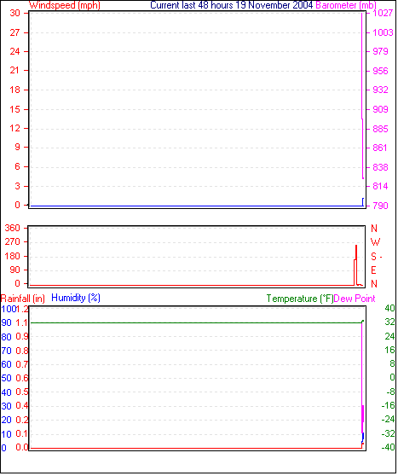Click the 15 mph windspeed tick label
Screen dimensions: 398x476
point(14,109)
